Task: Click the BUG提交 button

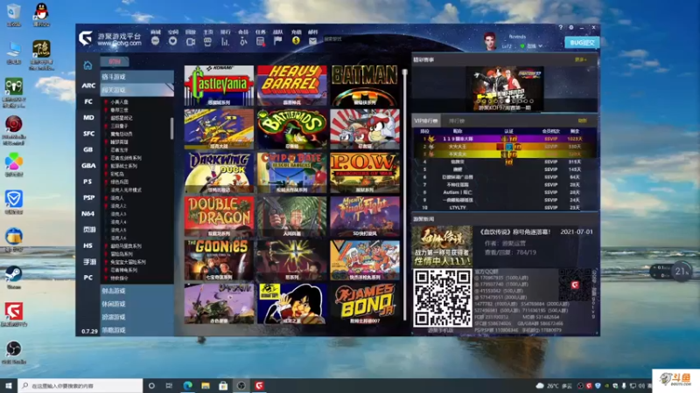Action: [582, 43]
